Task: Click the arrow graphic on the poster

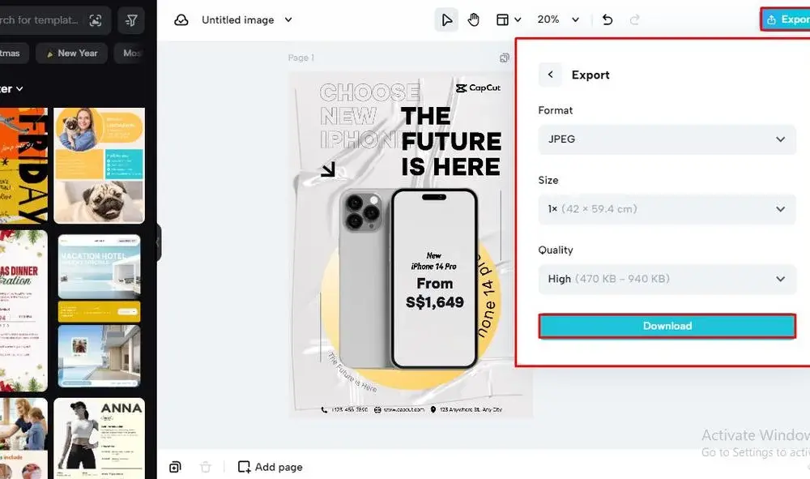Action: [x=328, y=169]
